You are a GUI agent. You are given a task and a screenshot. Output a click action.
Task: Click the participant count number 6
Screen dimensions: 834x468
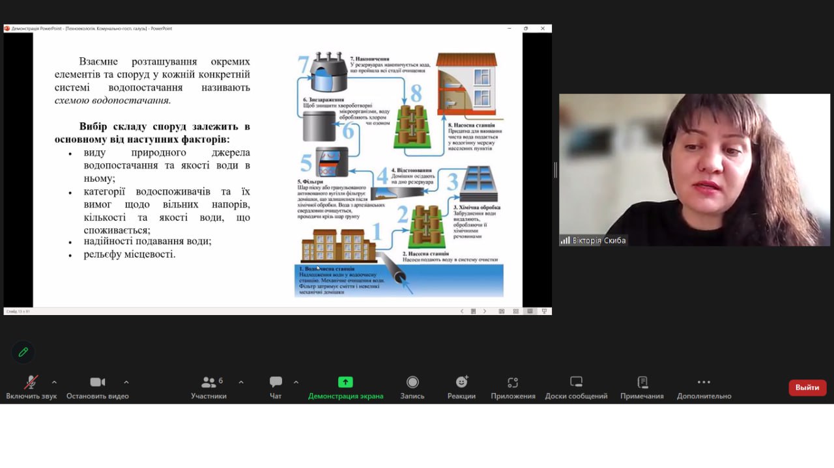pos(221,381)
